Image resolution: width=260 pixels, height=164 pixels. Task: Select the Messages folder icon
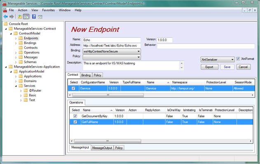tap(21, 57)
